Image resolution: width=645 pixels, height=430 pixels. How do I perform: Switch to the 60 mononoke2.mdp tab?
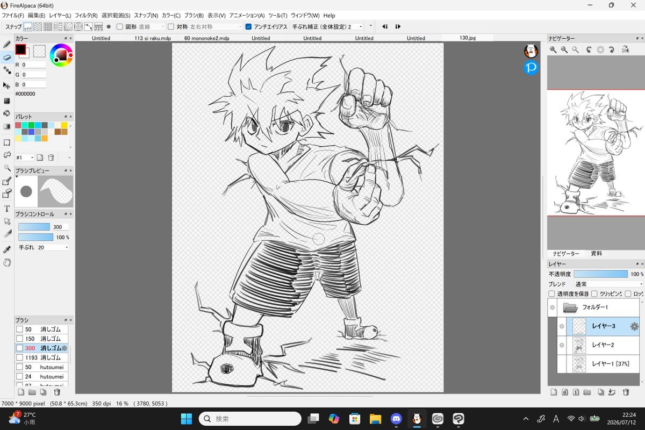[x=207, y=38]
